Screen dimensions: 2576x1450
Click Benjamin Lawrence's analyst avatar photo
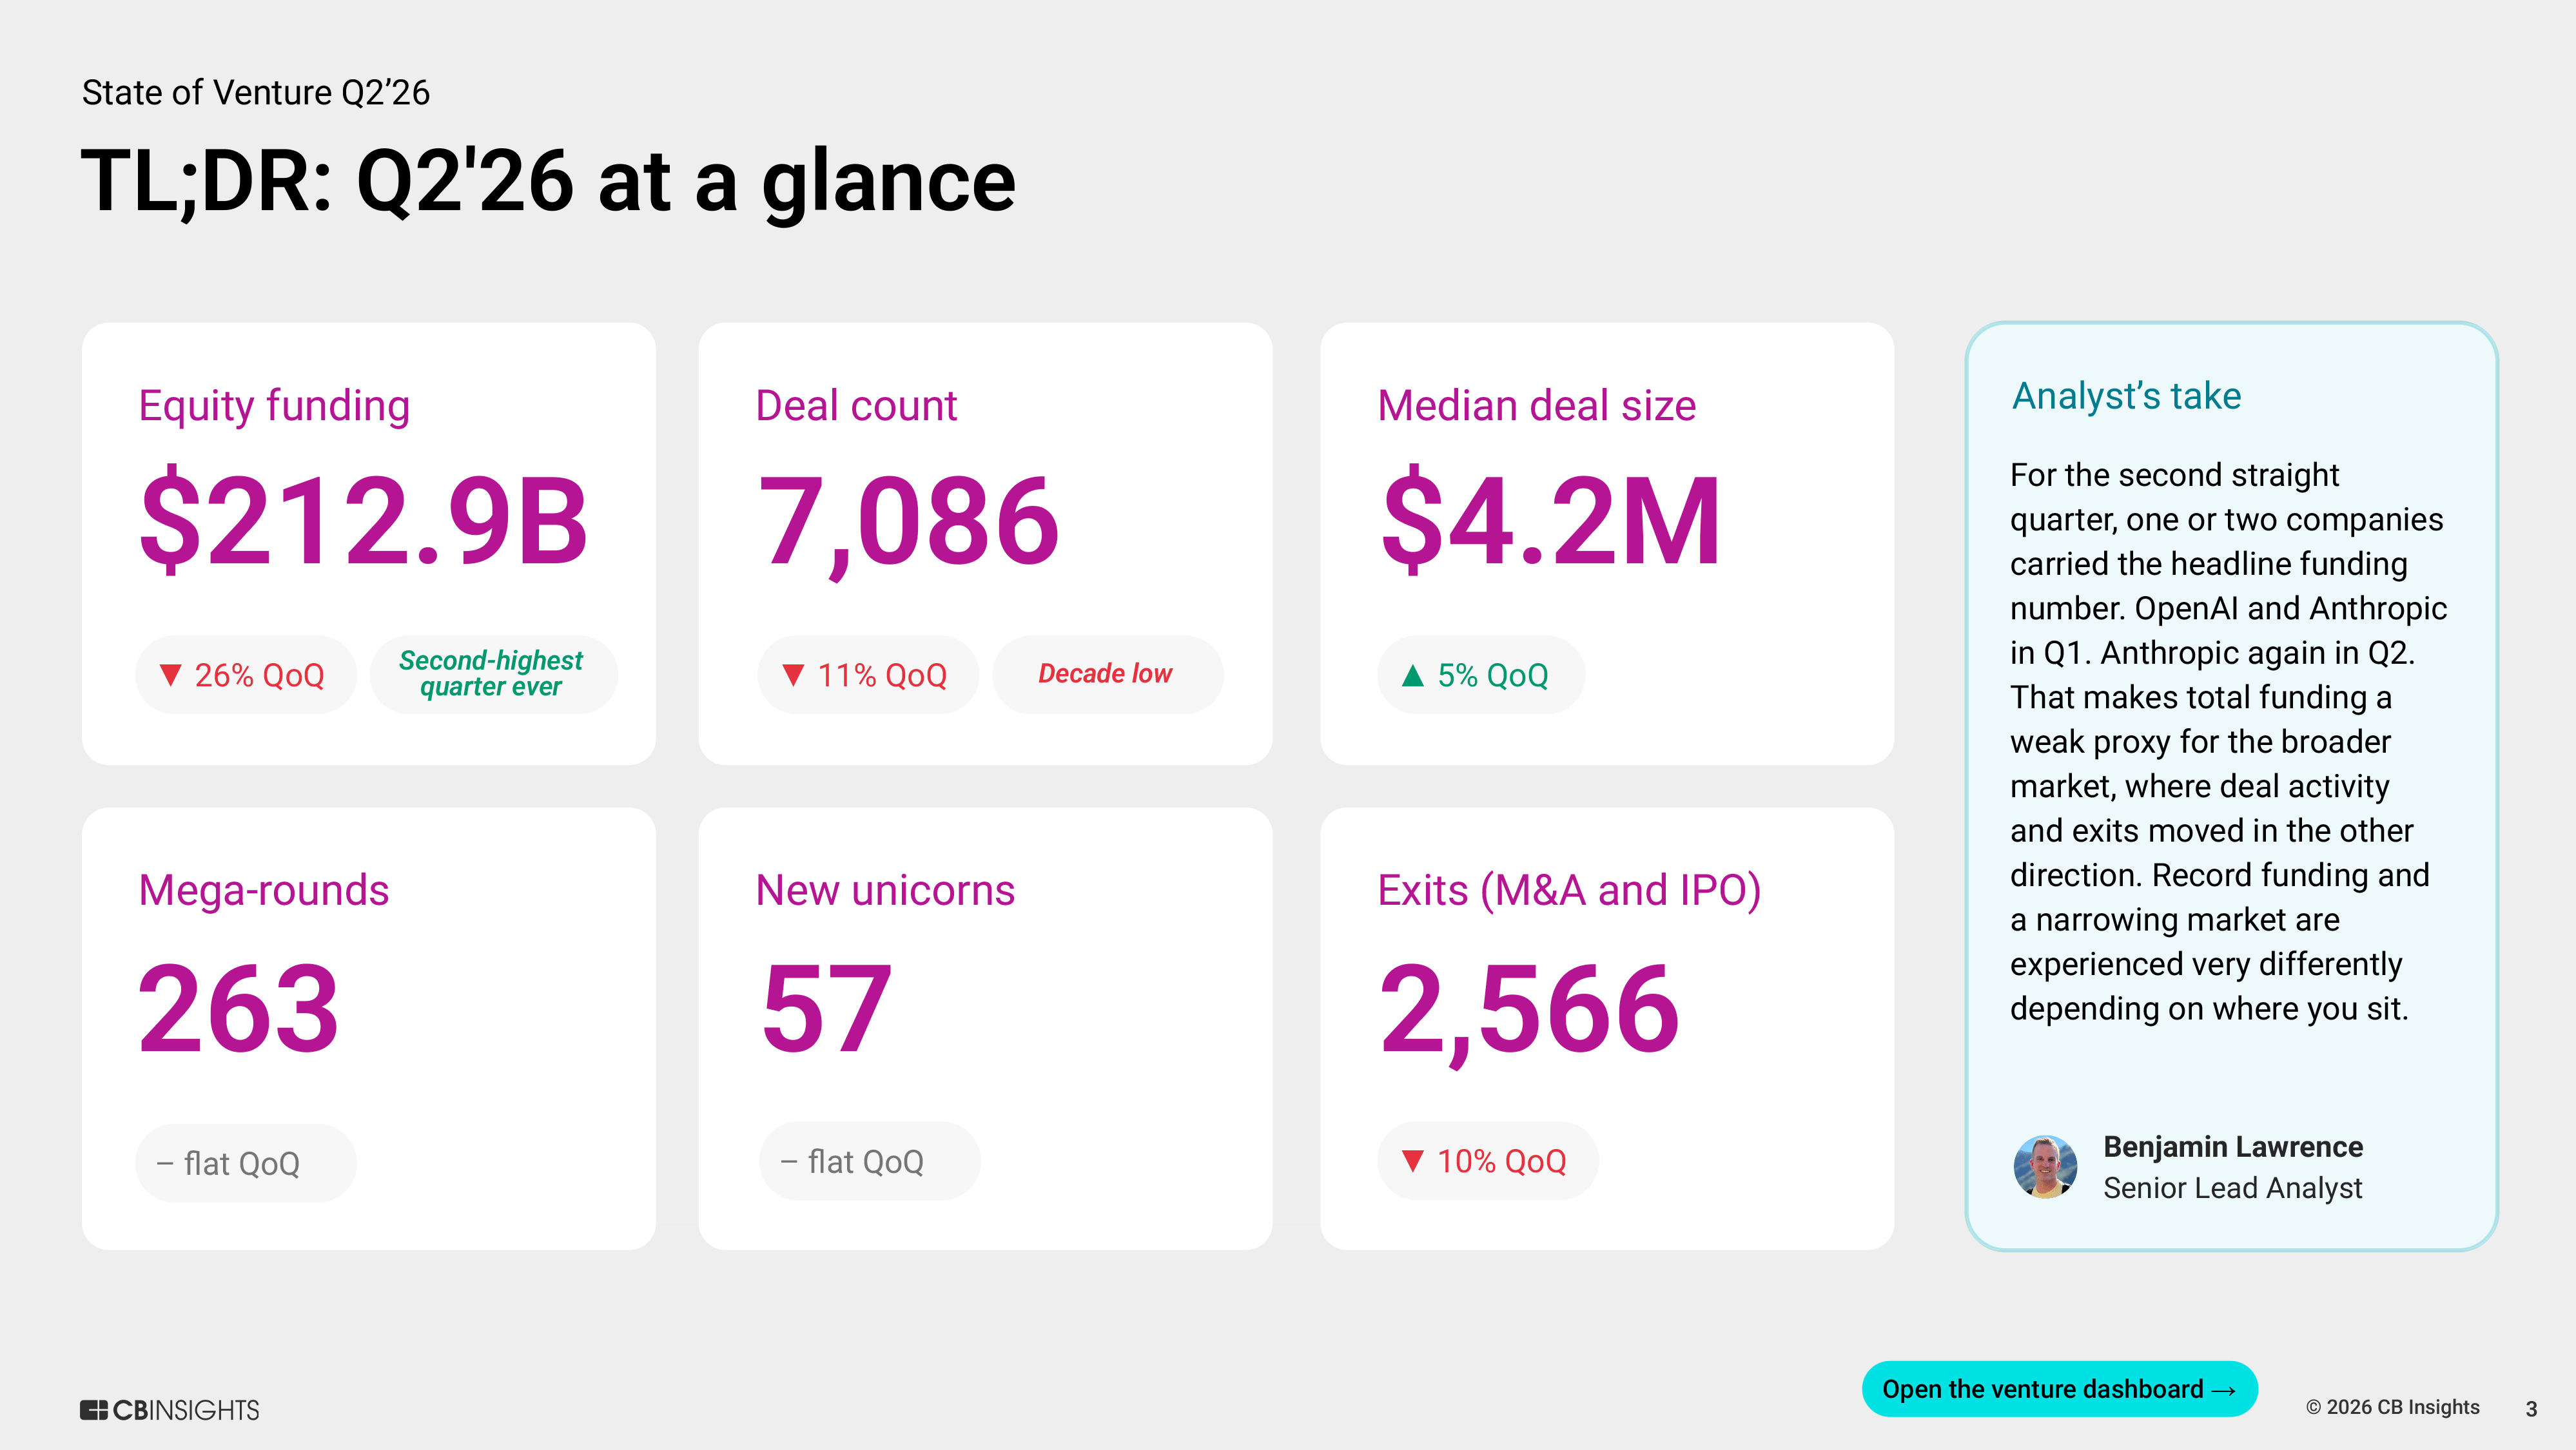click(x=2045, y=1166)
